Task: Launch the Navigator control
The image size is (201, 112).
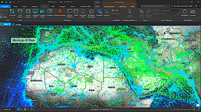Action: pyautogui.click(x=185, y=13)
